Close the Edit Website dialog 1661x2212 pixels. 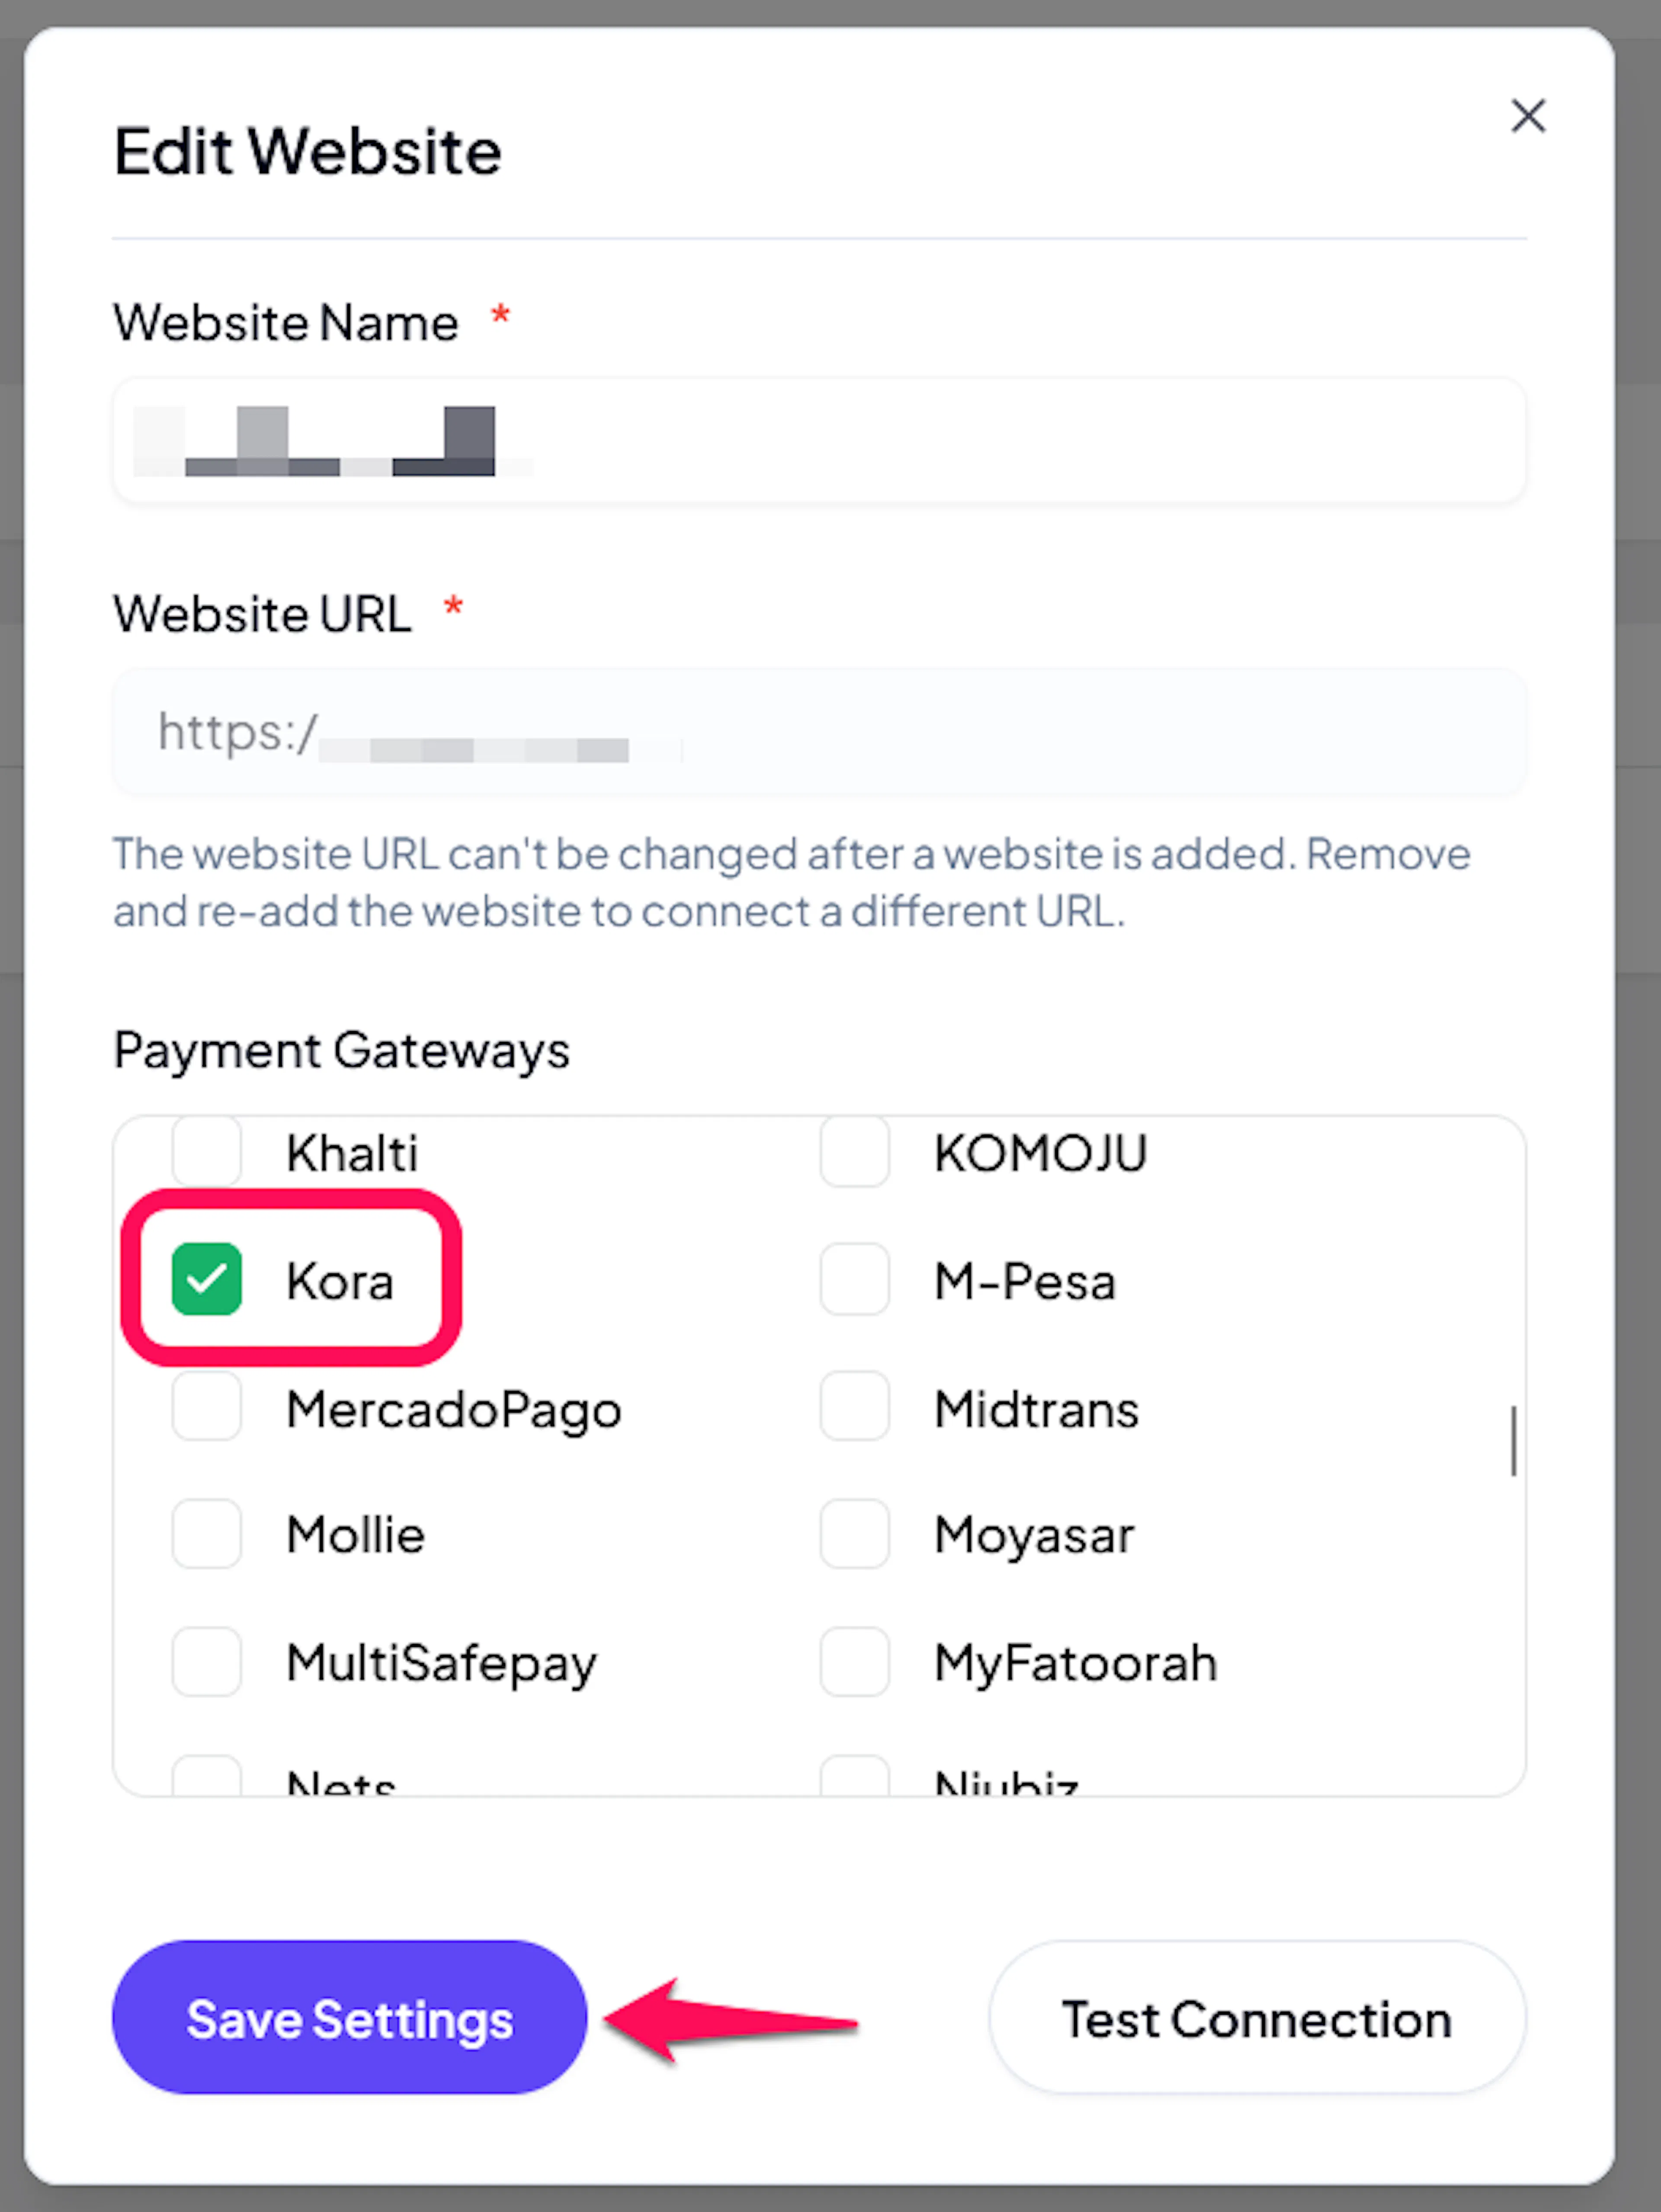pos(1528,116)
